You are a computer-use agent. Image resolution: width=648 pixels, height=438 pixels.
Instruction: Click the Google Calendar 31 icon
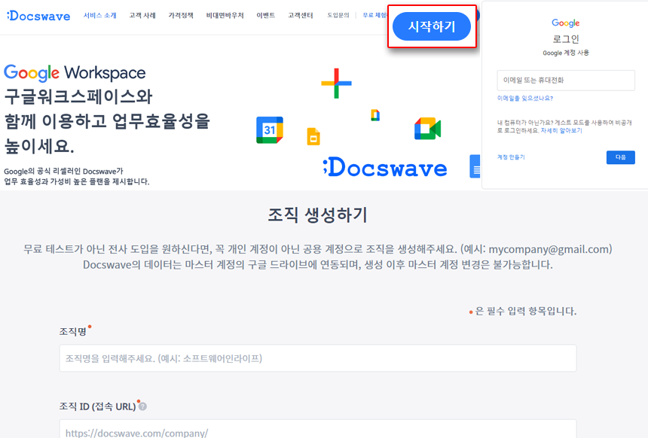coord(270,130)
